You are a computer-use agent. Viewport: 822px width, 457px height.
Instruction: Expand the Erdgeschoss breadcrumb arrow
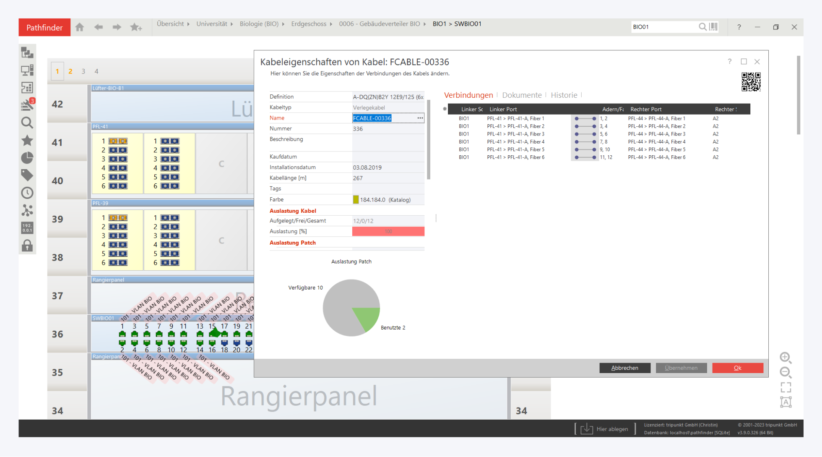pyautogui.click(x=331, y=24)
